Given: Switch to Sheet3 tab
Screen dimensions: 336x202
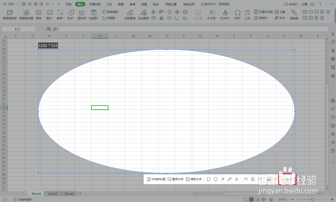Looking at the screenshot, I should pyautogui.click(x=69, y=194).
